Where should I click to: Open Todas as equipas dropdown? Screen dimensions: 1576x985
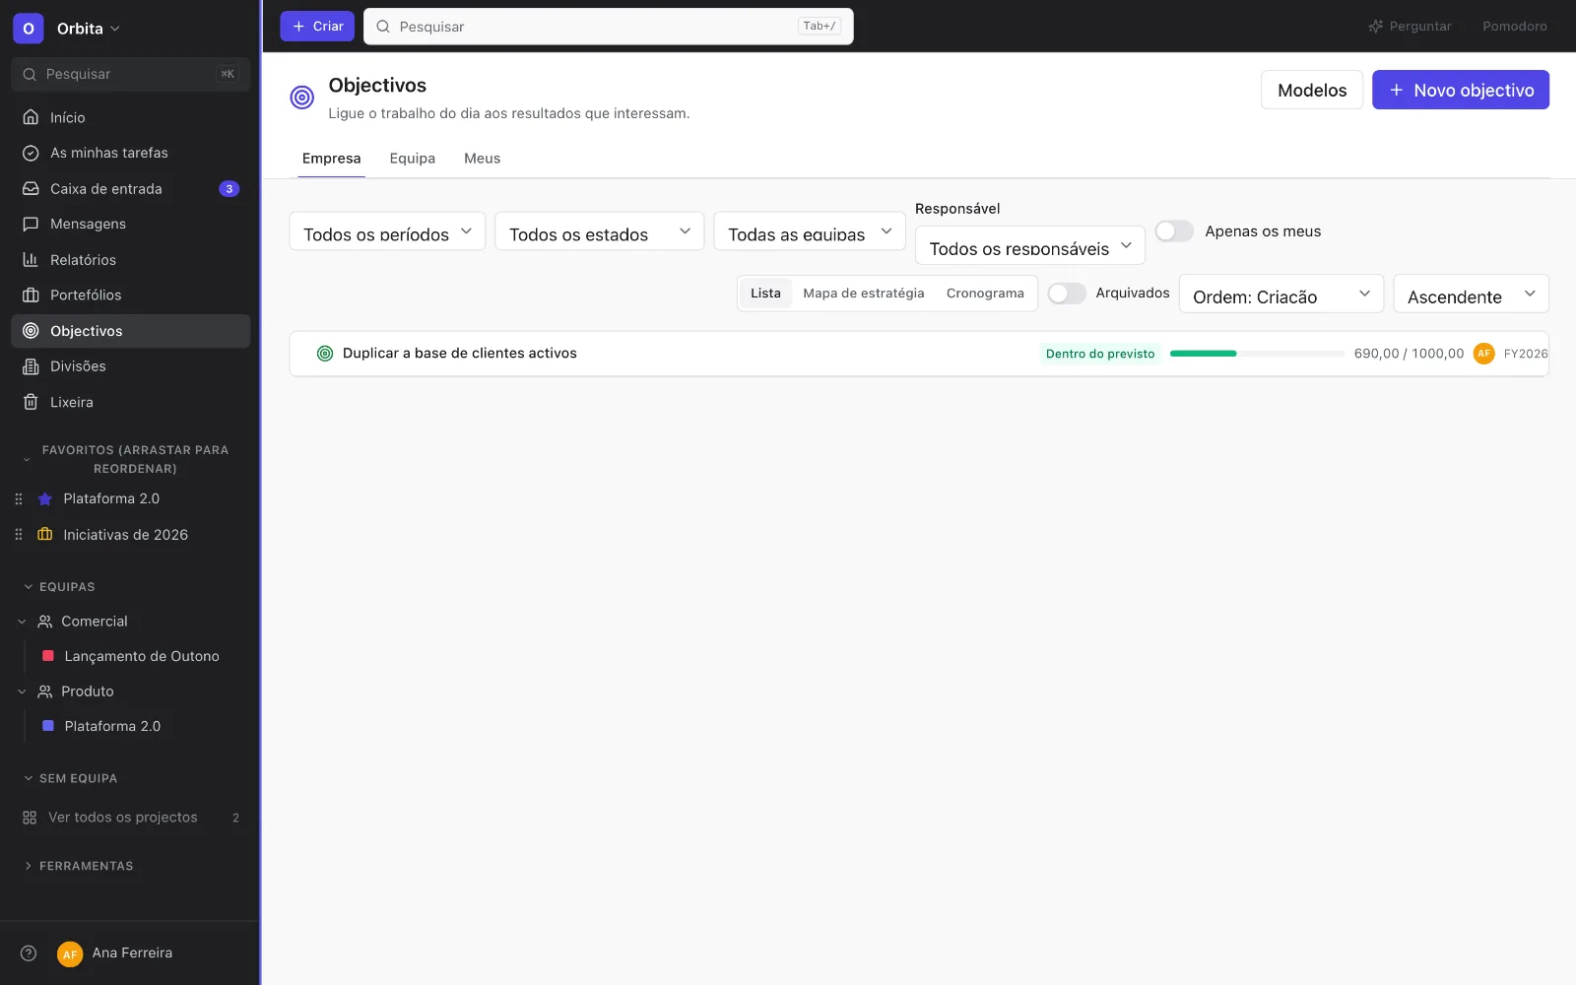click(810, 231)
